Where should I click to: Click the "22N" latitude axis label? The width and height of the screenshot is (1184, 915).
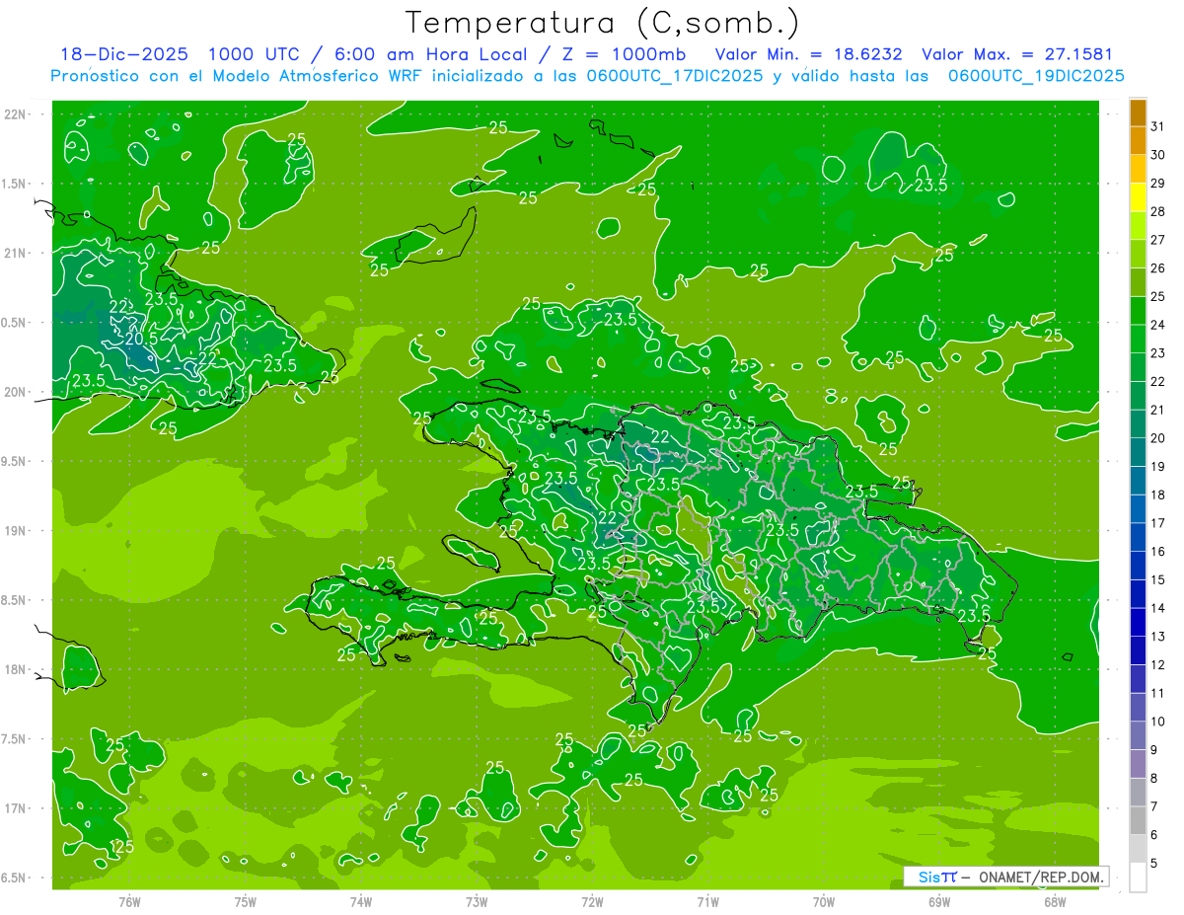coord(16,114)
